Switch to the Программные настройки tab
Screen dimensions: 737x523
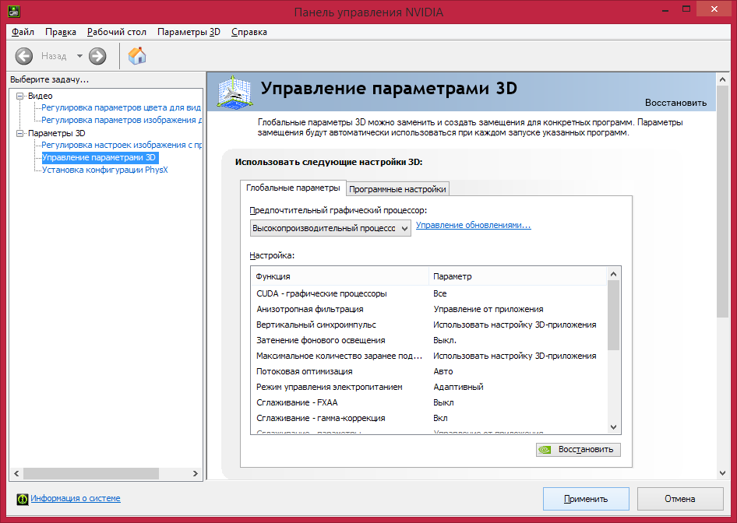(x=397, y=188)
